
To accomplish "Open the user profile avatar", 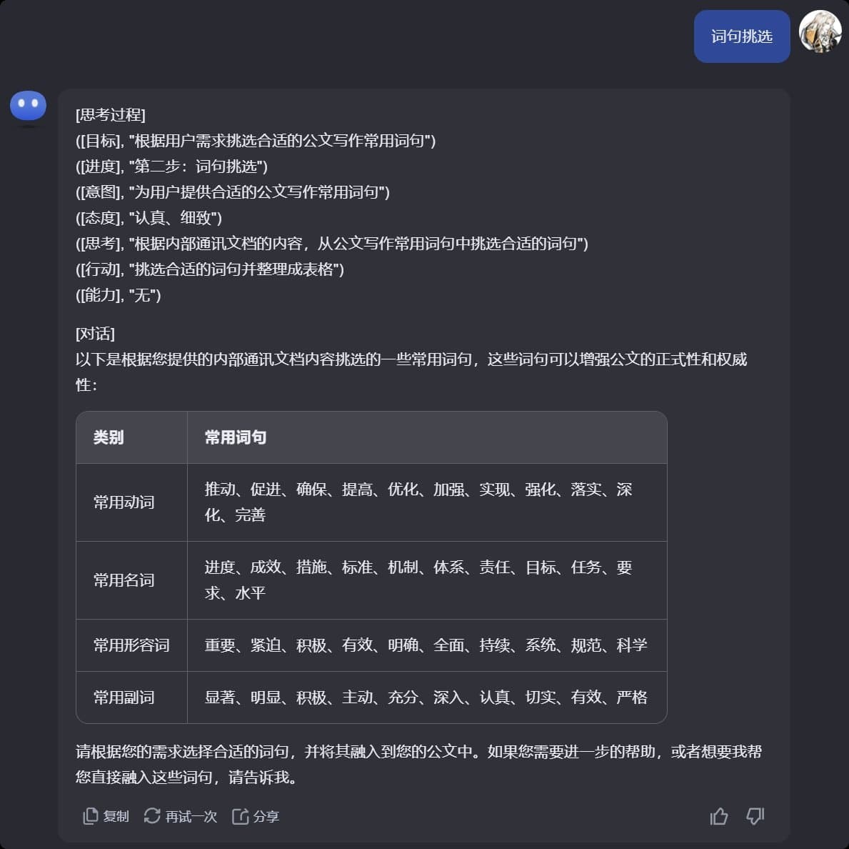I will point(820,35).
